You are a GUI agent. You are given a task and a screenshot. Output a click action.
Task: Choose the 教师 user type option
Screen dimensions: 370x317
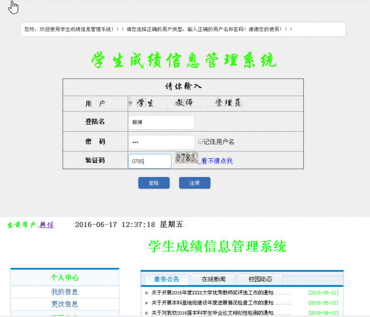pos(184,102)
